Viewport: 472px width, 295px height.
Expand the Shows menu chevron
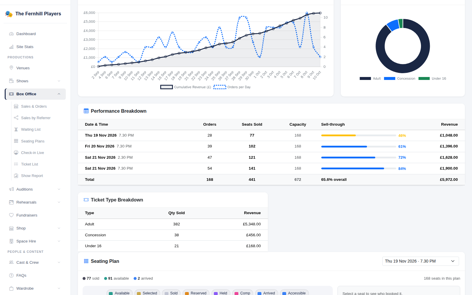pos(59,81)
